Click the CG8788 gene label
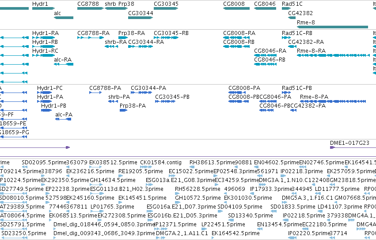Image resolution: width=376 pixels, height=240 pixels. coord(88,4)
